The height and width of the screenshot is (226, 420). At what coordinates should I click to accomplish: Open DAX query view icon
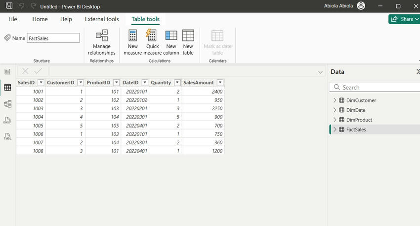(7, 120)
